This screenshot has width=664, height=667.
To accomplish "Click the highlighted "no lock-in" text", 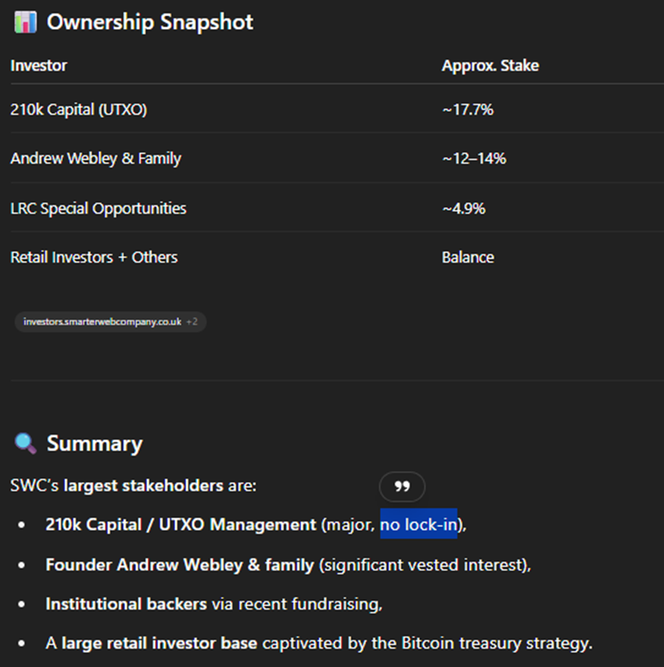I will 418,524.
